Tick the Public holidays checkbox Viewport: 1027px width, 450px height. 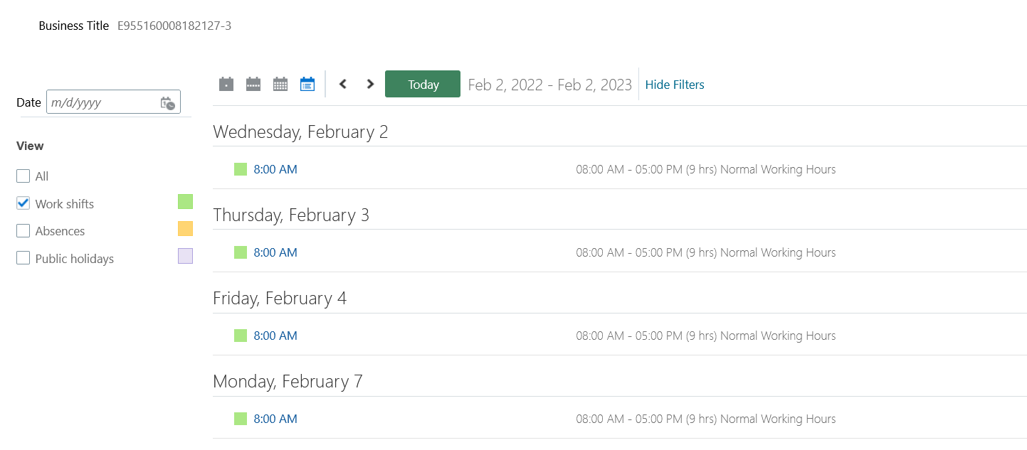[23, 259]
